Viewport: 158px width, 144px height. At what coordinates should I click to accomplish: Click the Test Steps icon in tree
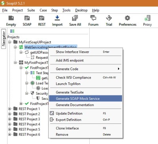point(32,73)
